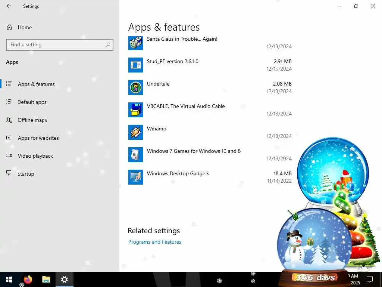The height and width of the screenshot is (287, 382).
Task: Click the Default apps sidebar icon
Action: click(x=9, y=102)
